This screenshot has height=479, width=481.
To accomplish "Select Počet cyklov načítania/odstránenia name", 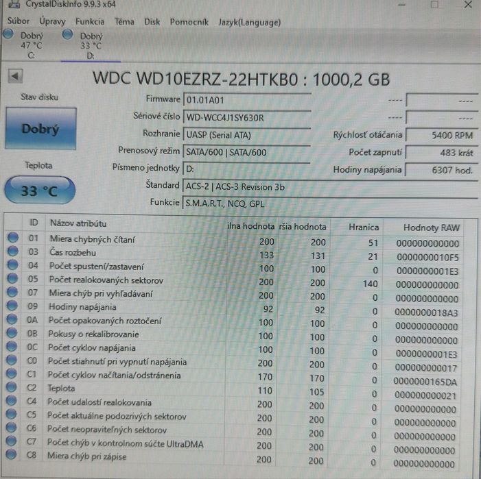I will [114, 375].
